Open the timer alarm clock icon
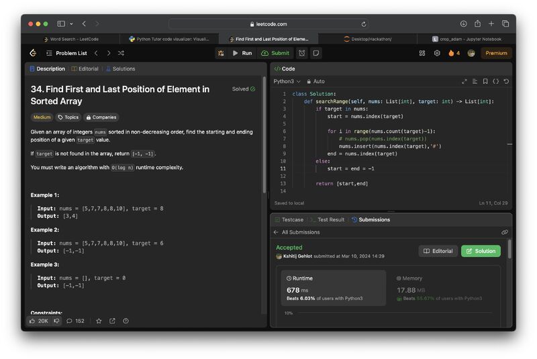The width and height of the screenshot is (537, 359). click(301, 53)
